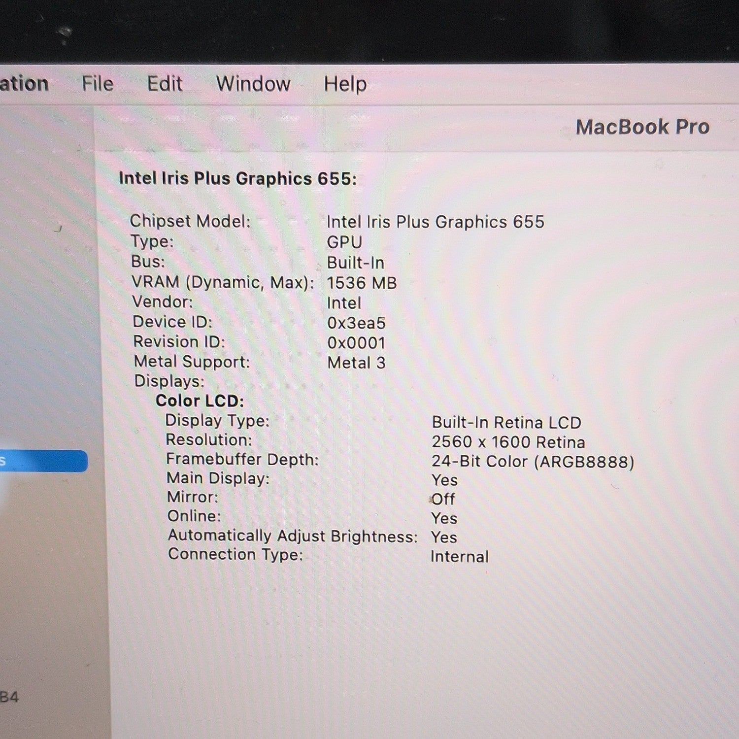Image resolution: width=739 pixels, height=739 pixels.
Task: Click the Revision ID 0x0001 value
Action: pyautogui.click(x=356, y=343)
